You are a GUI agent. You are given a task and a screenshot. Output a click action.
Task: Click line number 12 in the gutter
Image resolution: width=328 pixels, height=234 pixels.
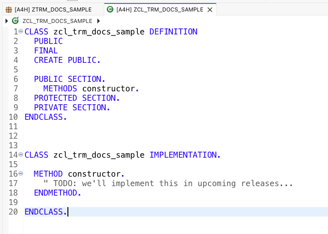click(13, 136)
